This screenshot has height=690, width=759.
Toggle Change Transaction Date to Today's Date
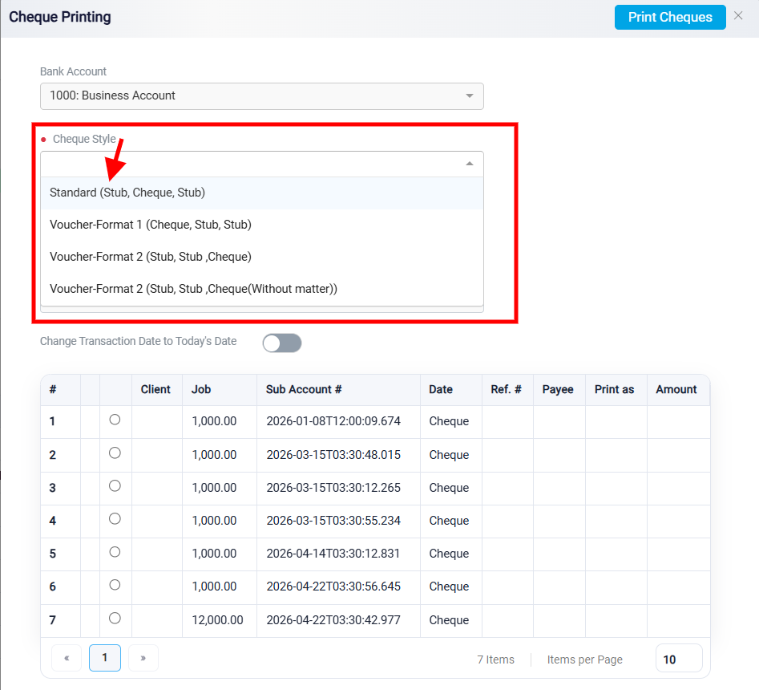(x=282, y=343)
